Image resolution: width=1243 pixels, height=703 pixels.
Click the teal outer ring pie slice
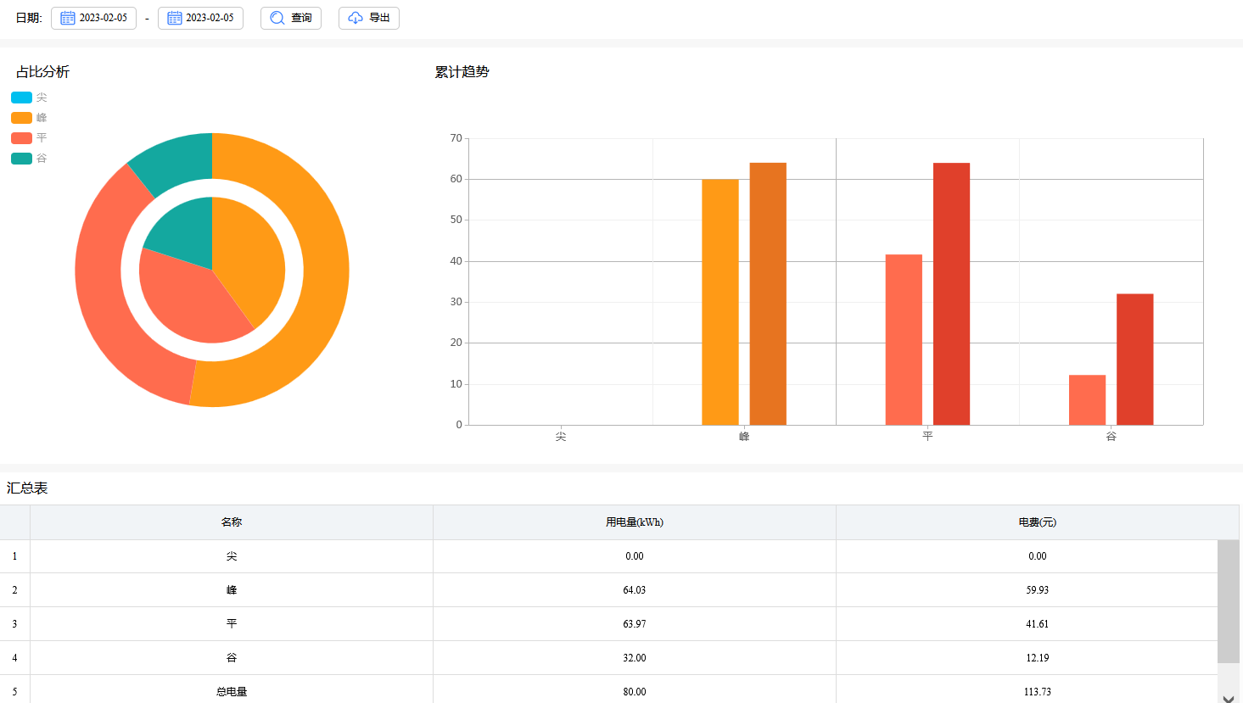(x=174, y=163)
